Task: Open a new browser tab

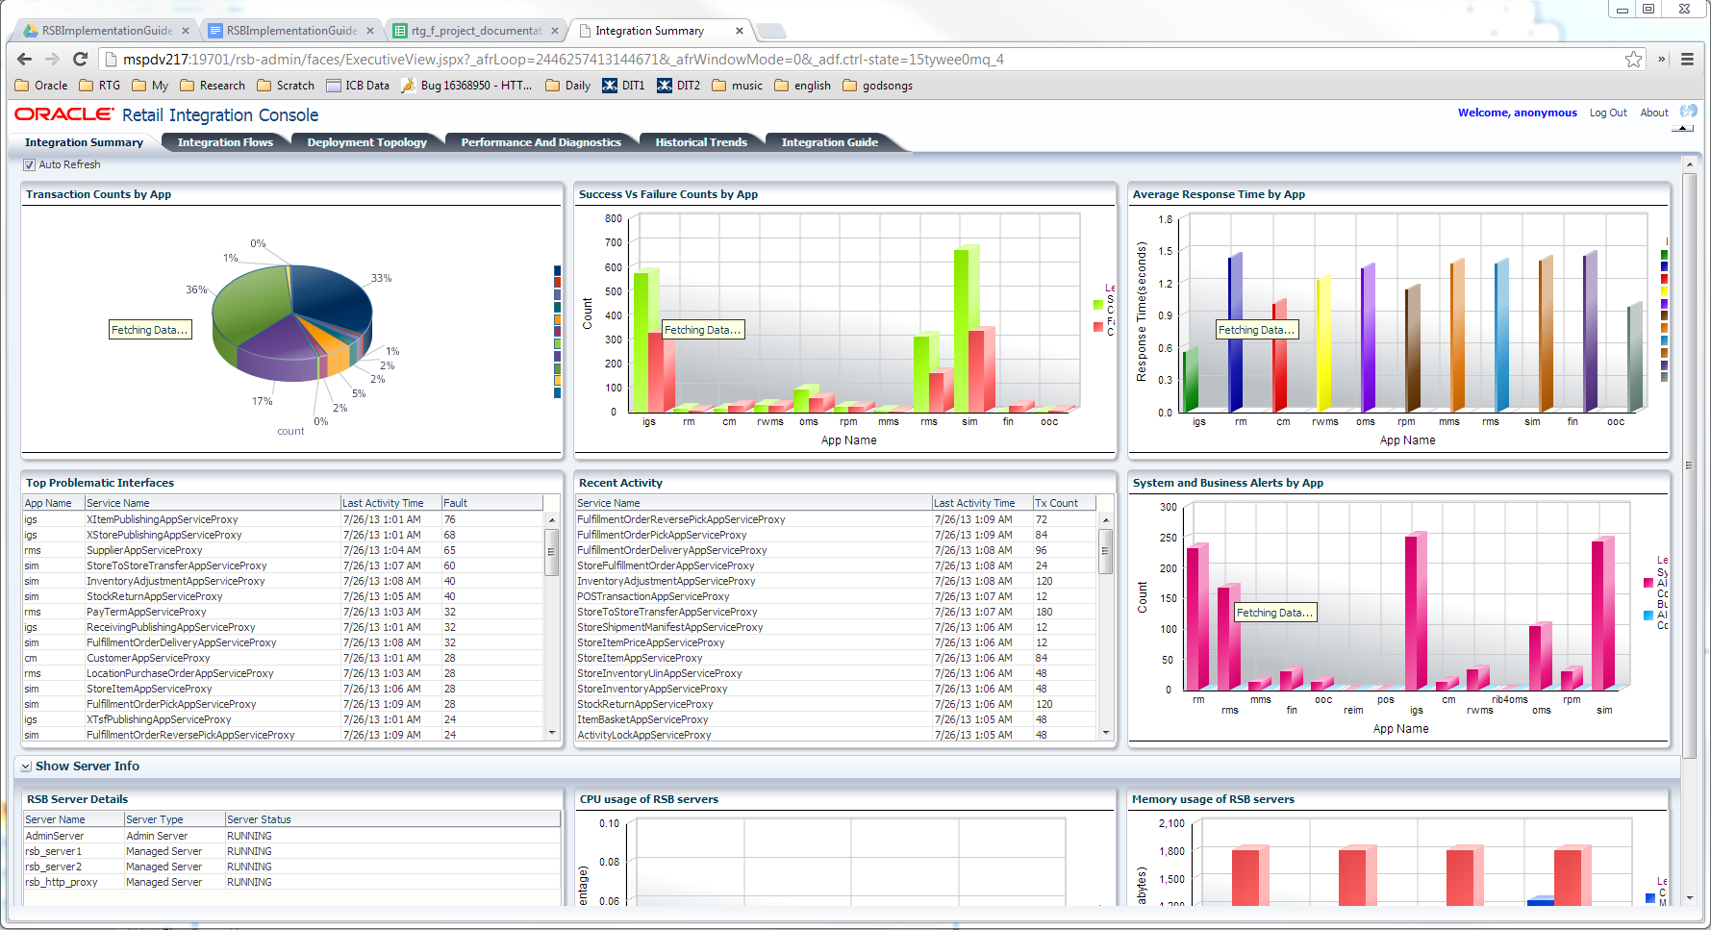Action: point(771,31)
